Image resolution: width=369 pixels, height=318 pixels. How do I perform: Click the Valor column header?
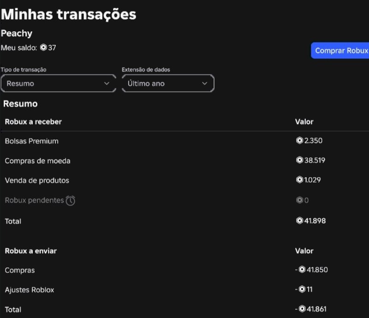pos(304,121)
